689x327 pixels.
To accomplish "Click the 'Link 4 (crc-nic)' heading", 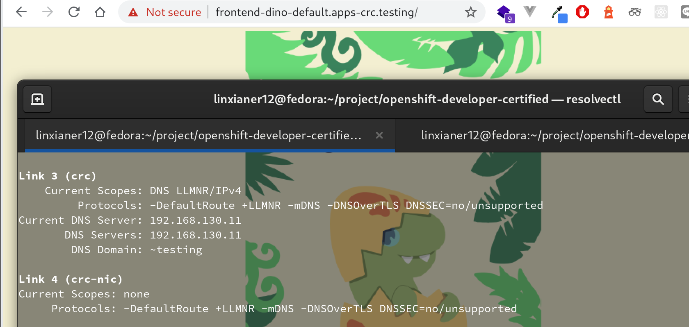I will tap(71, 279).
